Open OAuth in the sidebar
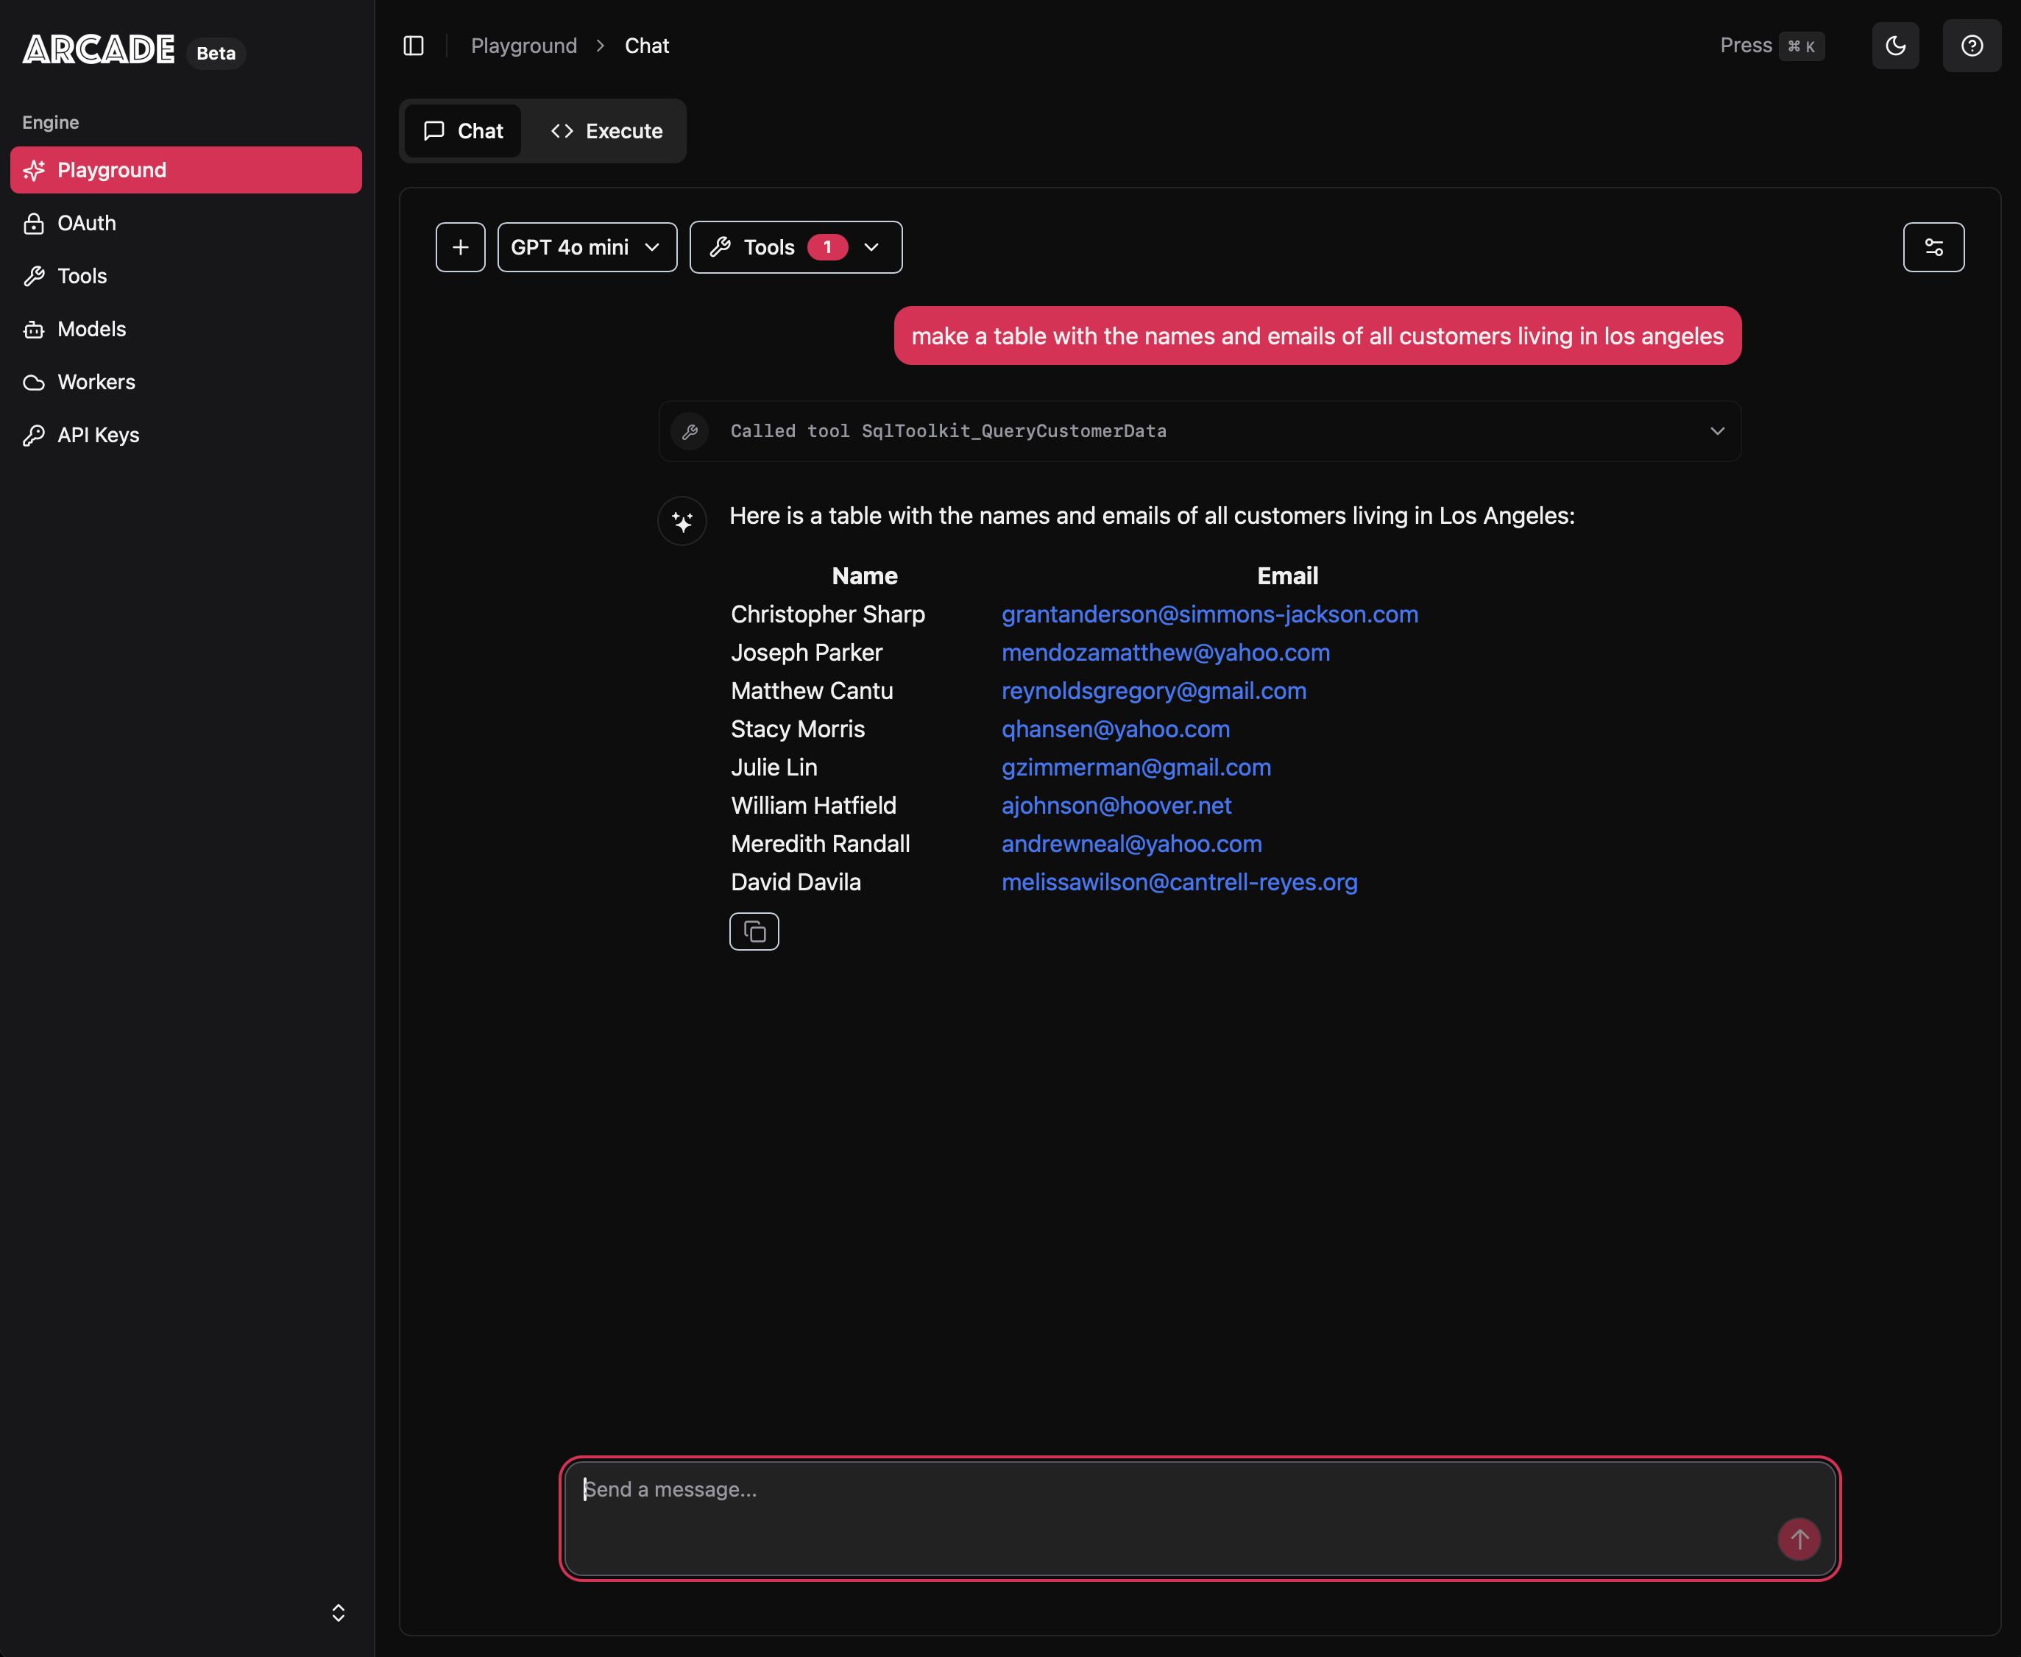This screenshot has height=1657, width=2021. tap(186, 224)
